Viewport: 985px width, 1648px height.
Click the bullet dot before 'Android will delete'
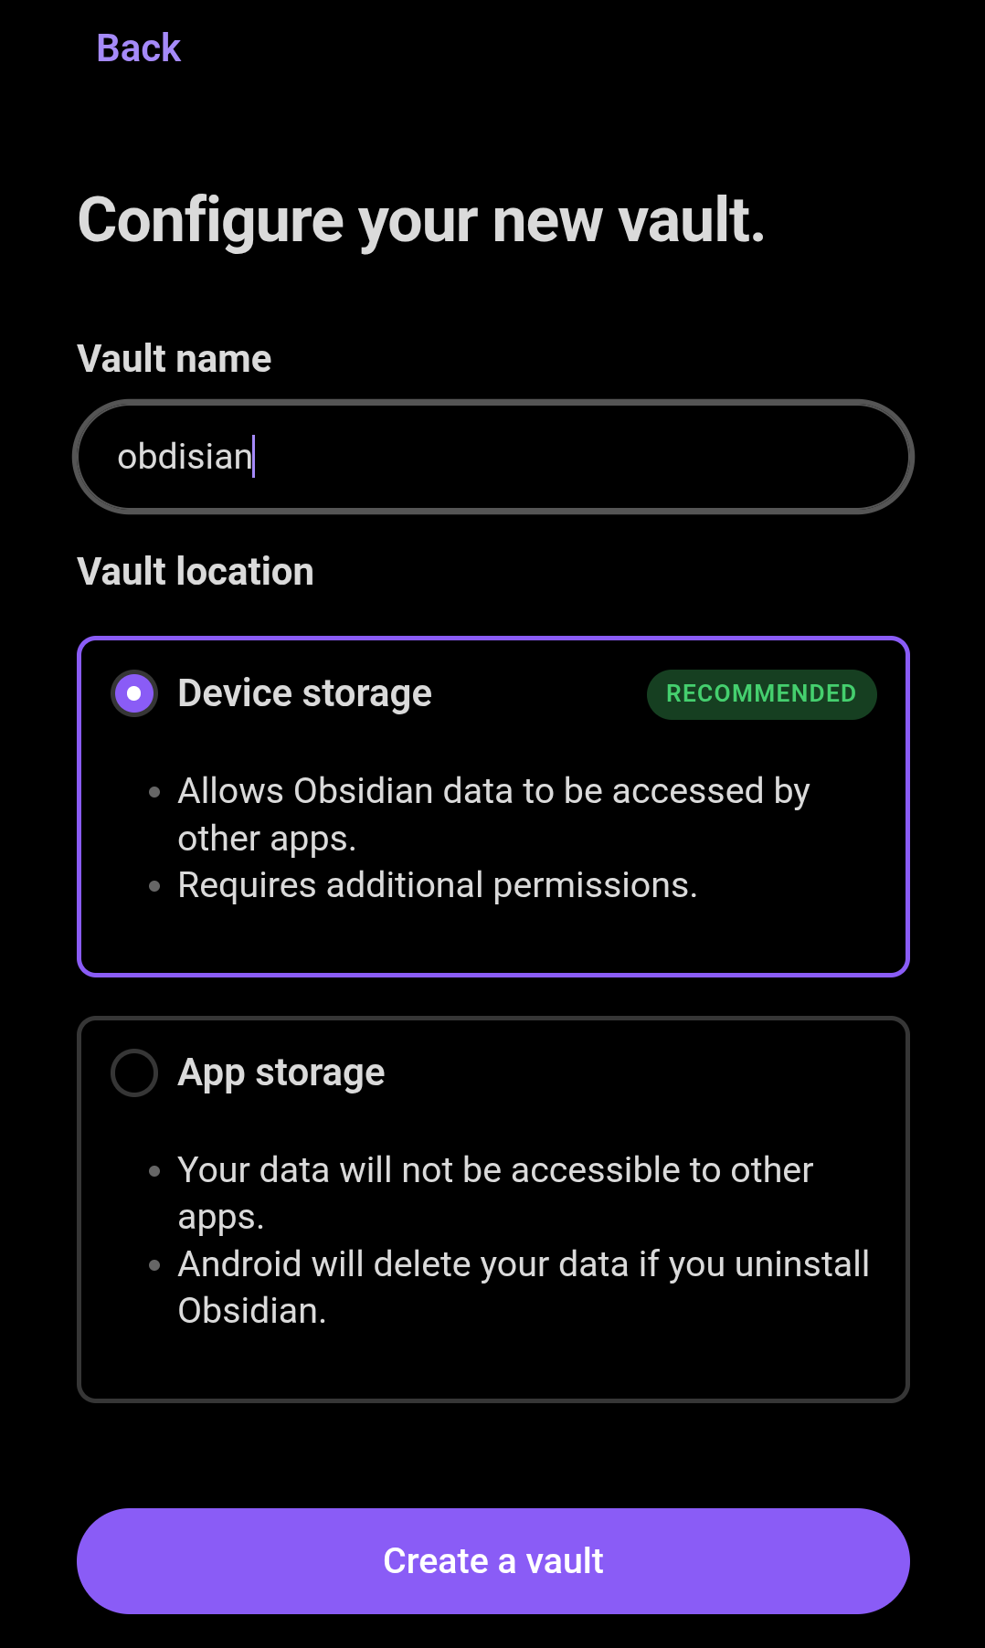(x=154, y=1265)
